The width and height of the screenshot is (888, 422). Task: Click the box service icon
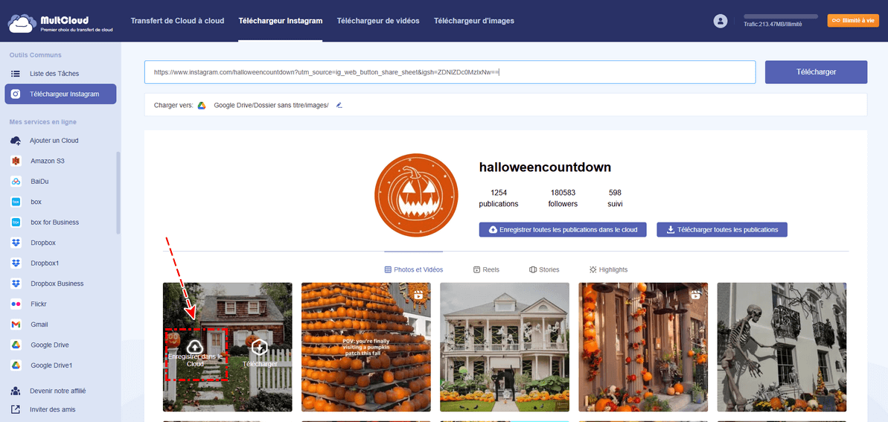point(16,202)
